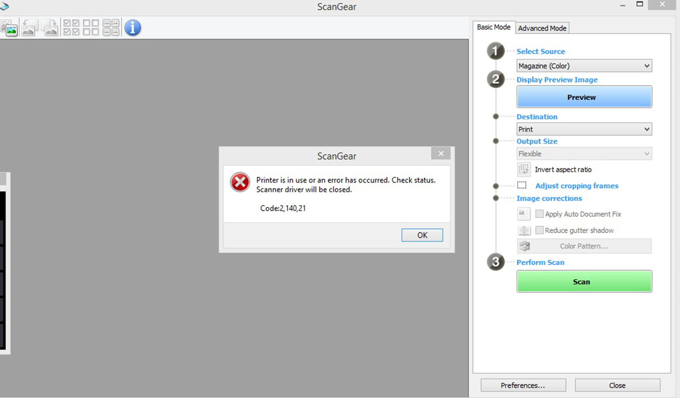Expand the Output Size dropdown showing Flexible
Image resolution: width=680 pixels, height=398 pixels.
tap(584, 154)
